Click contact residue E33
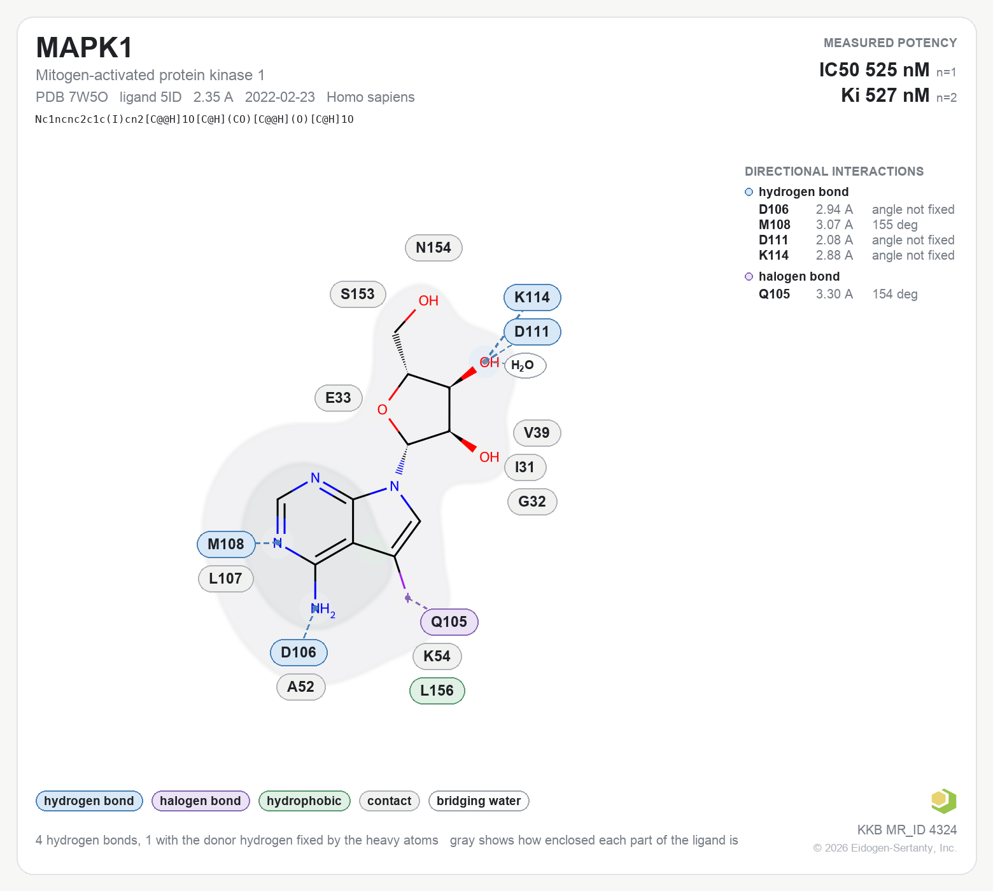Image resolution: width=993 pixels, height=891 pixels. 339,398
